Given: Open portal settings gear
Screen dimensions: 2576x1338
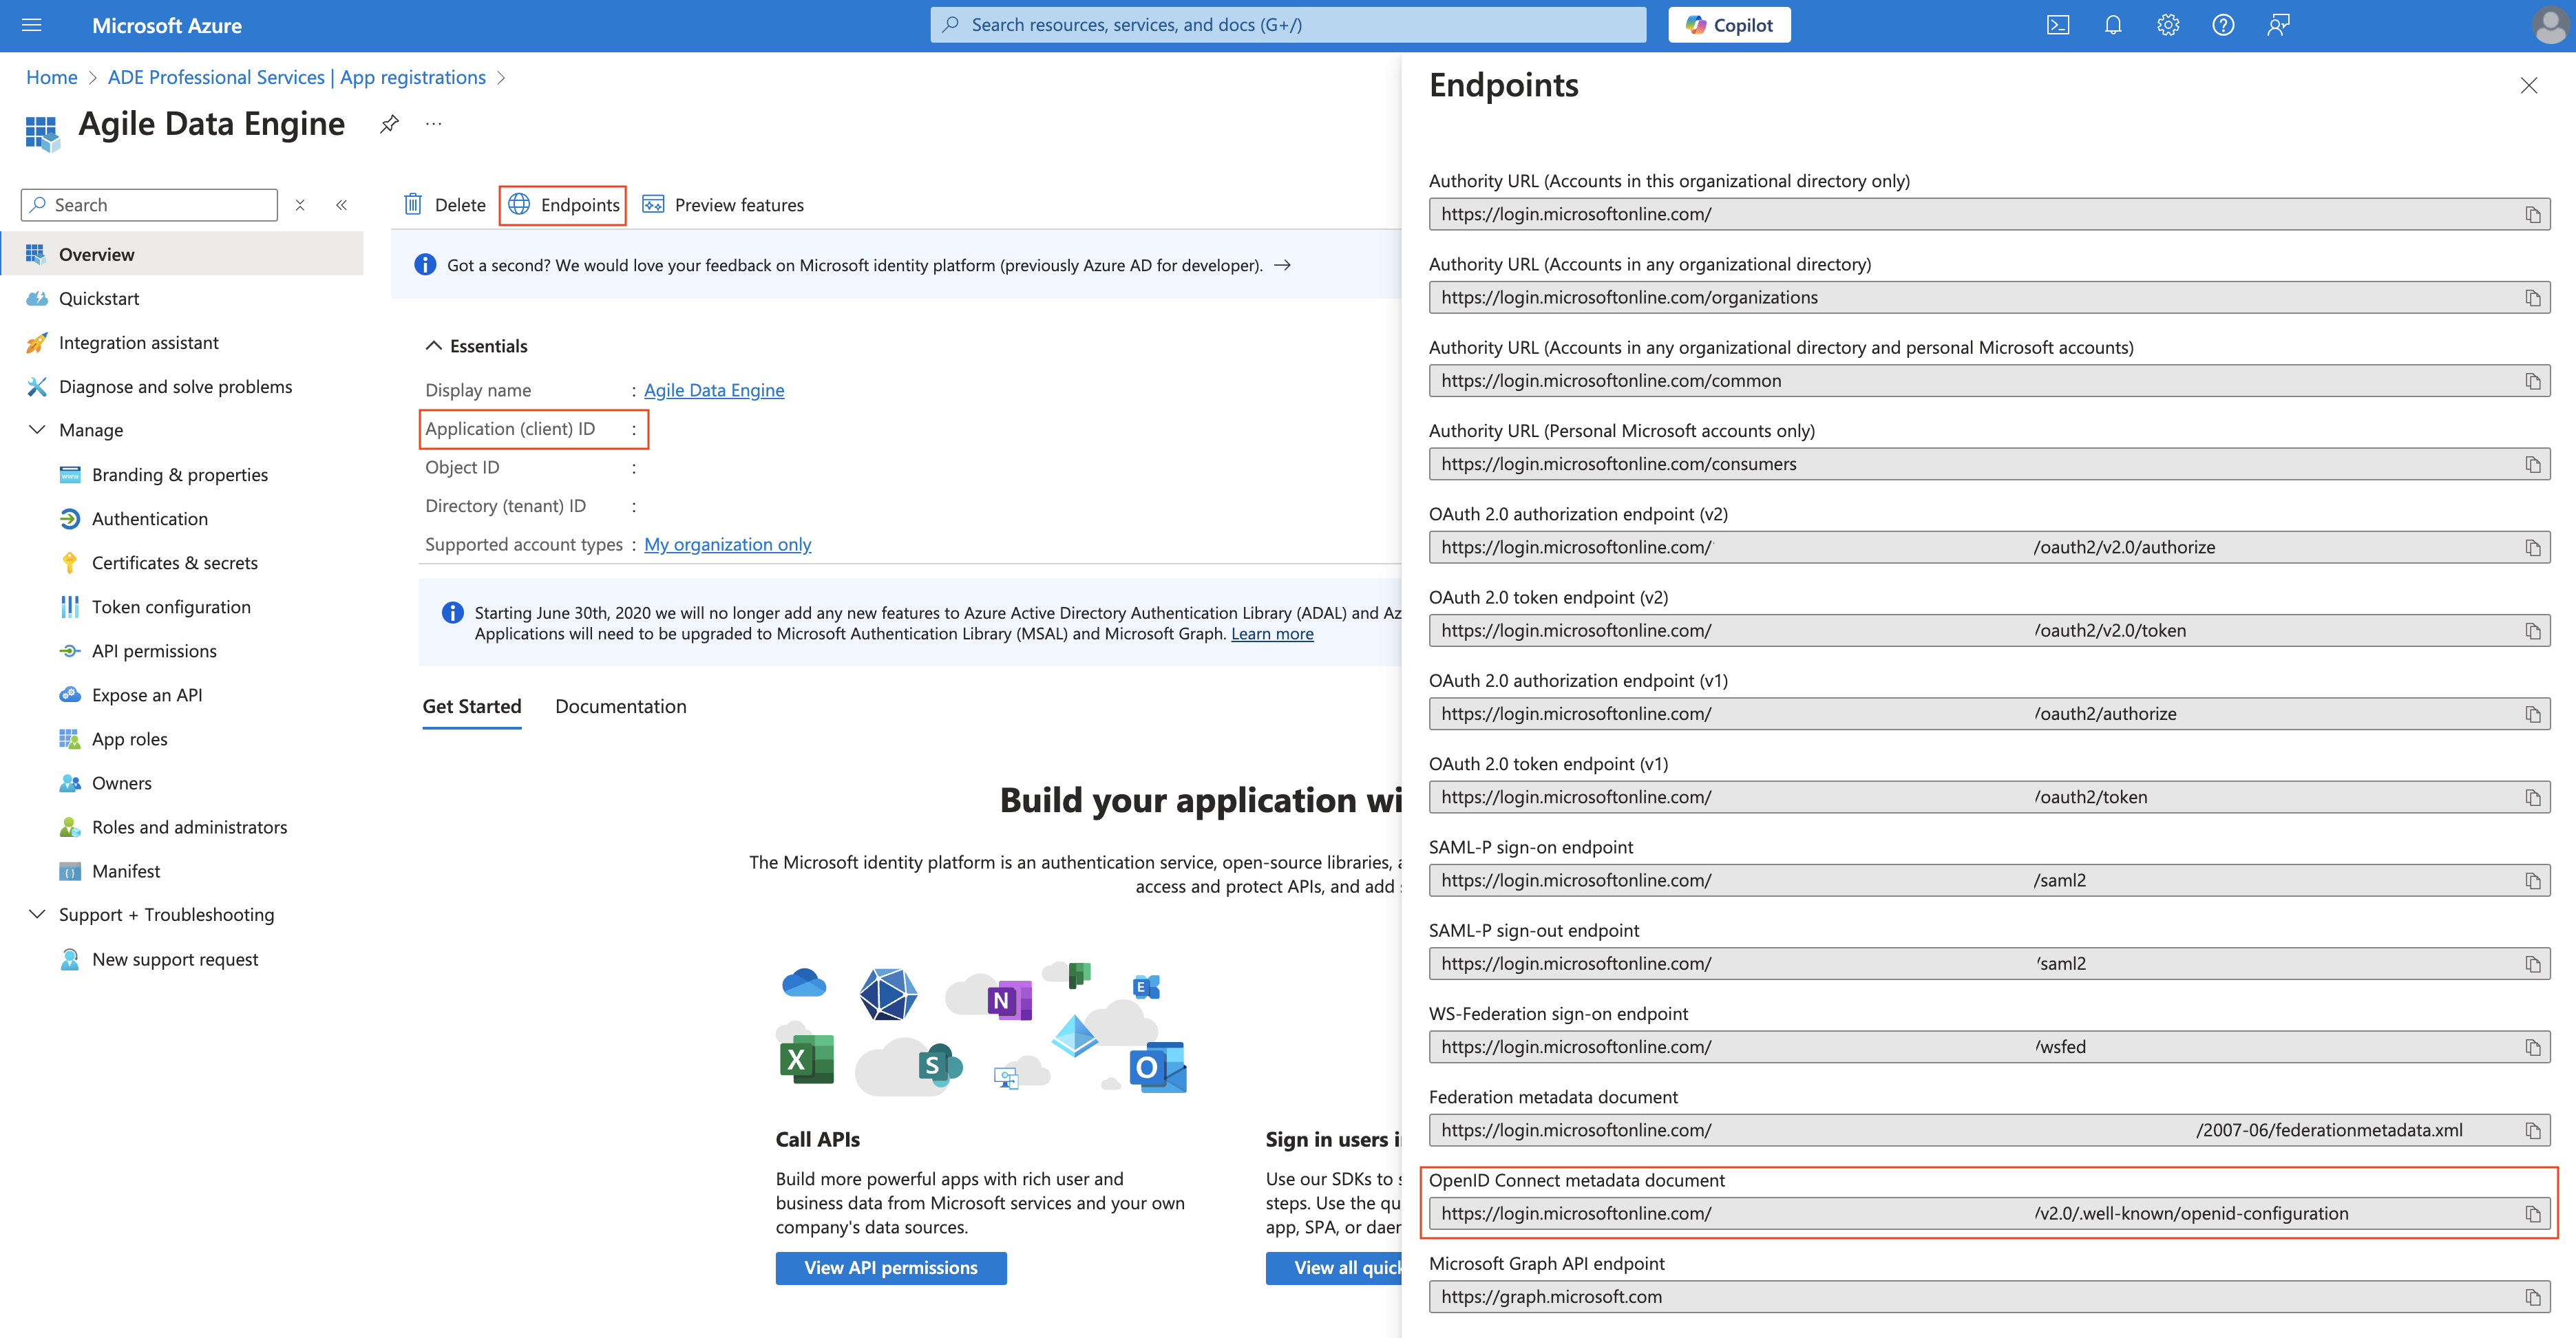Looking at the screenshot, I should tap(2168, 25).
